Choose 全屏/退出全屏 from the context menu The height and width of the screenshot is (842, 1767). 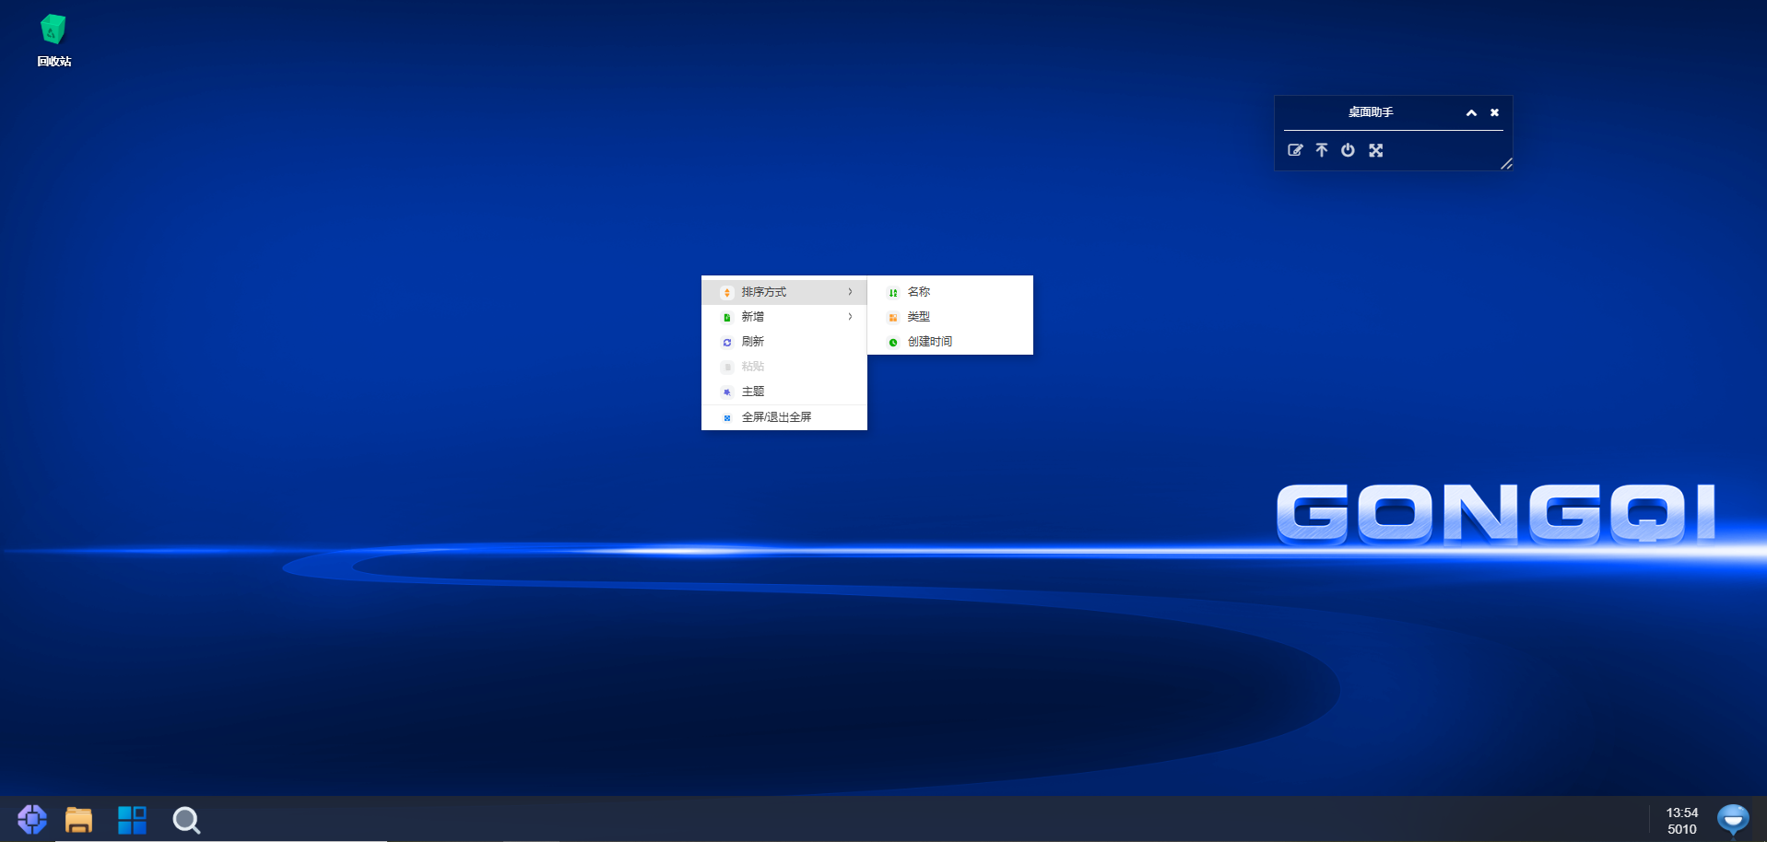coord(784,417)
